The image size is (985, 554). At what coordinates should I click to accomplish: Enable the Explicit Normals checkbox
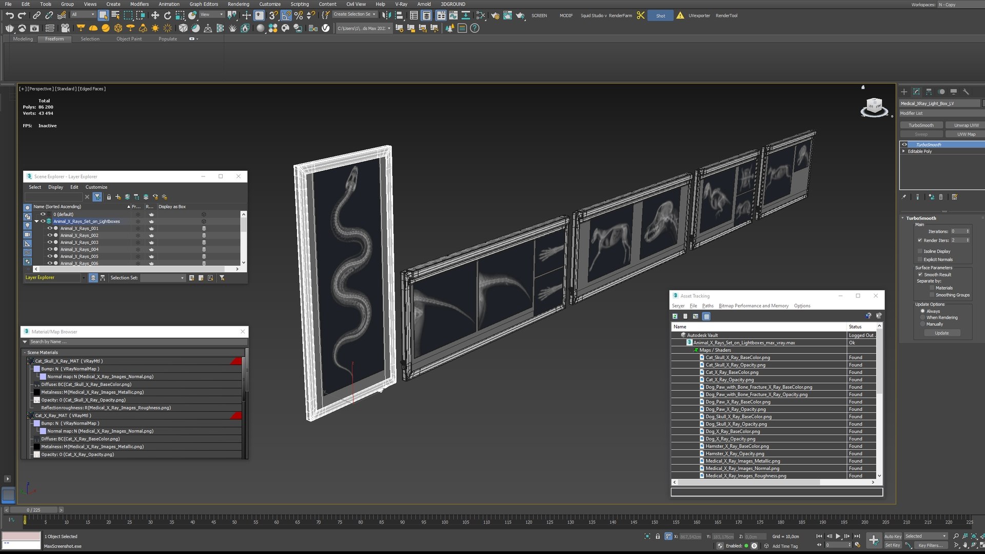pyautogui.click(x=920, y=260)
